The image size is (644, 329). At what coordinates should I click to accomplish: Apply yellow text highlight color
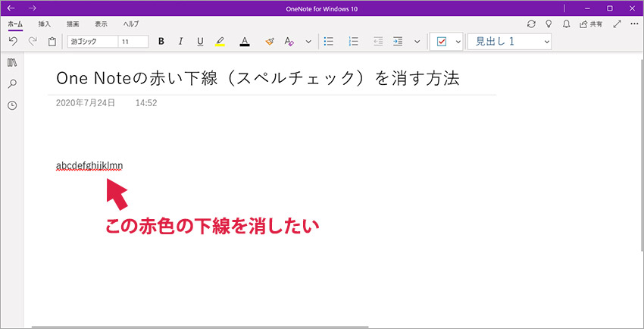pyautogui.click(x=220, y=42)
